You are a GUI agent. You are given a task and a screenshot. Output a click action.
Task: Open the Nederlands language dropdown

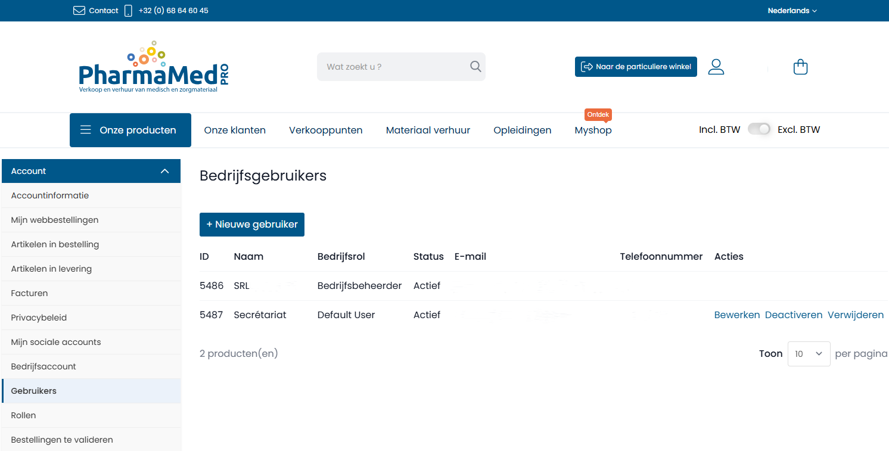pos(792,11)
